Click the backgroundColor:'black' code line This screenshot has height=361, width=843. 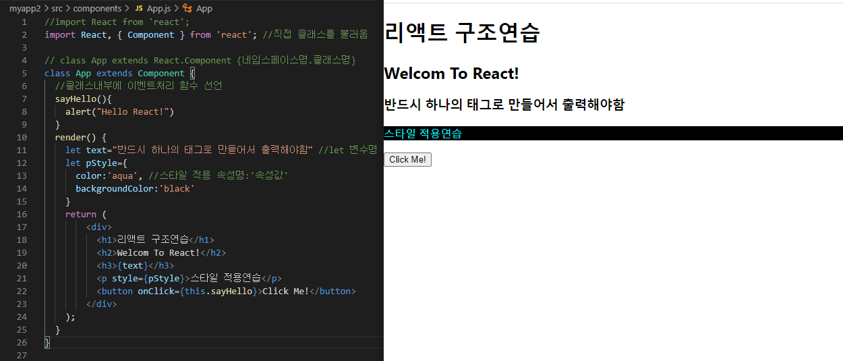(135, 188)
